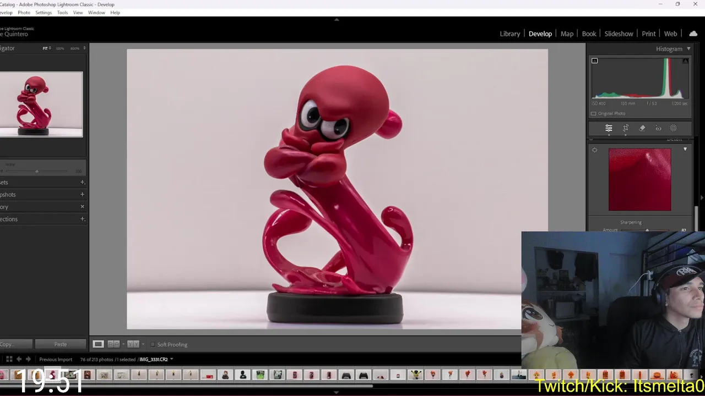Select the Loupe view mode icon
The height and width of the screenshot is (396, 705).
click(x=98, y=344)
